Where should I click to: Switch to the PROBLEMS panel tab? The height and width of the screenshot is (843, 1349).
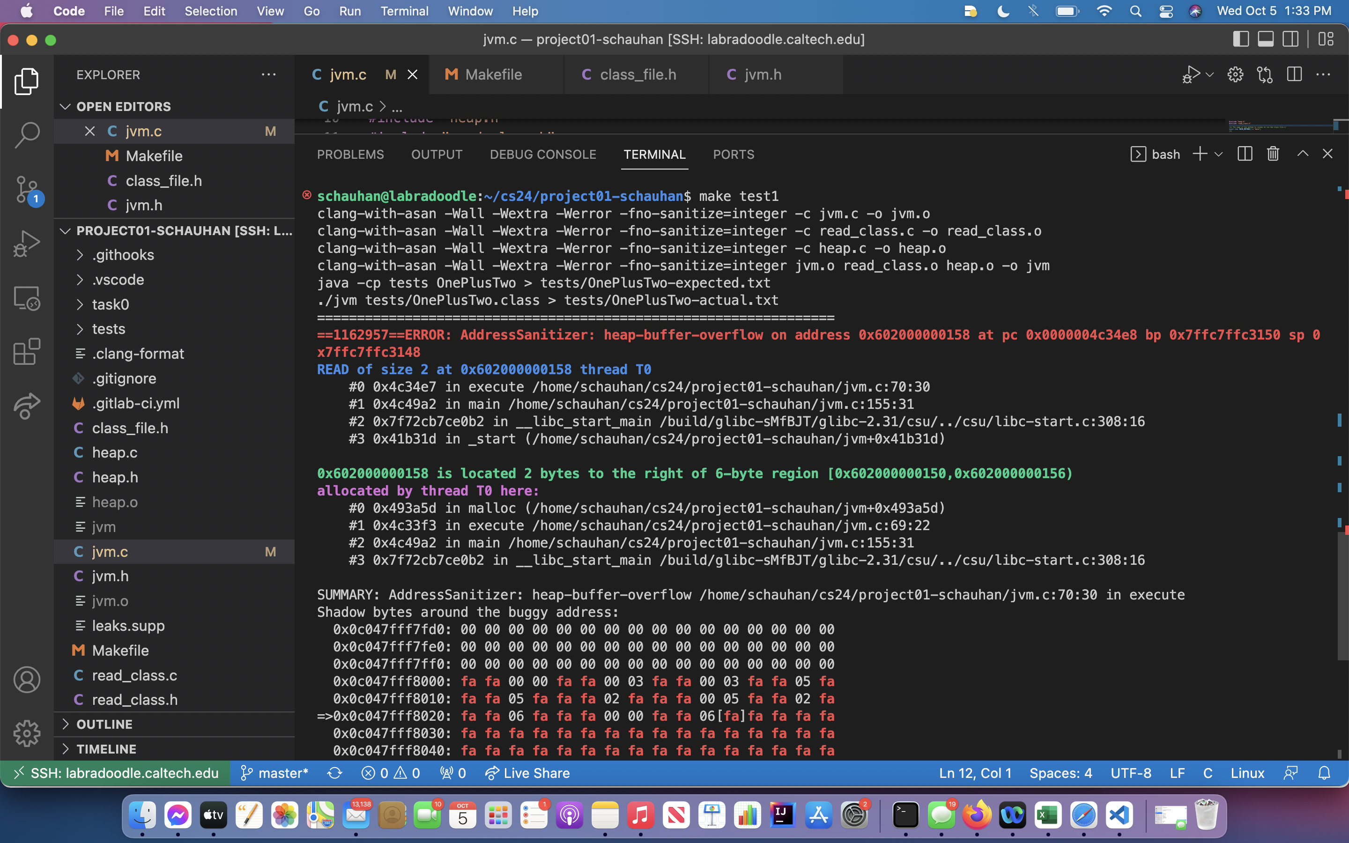click(x=350, y=155)
